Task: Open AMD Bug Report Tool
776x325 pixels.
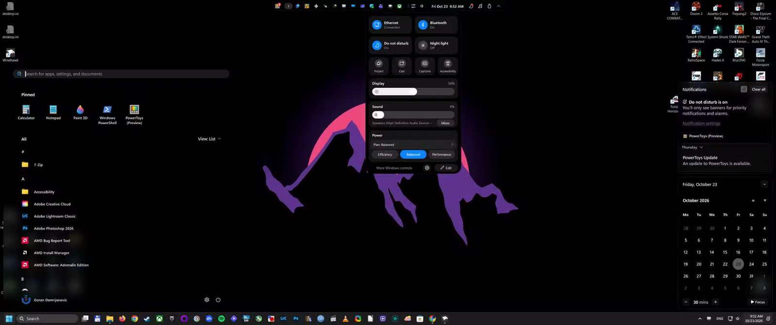Action: (46, 241)
